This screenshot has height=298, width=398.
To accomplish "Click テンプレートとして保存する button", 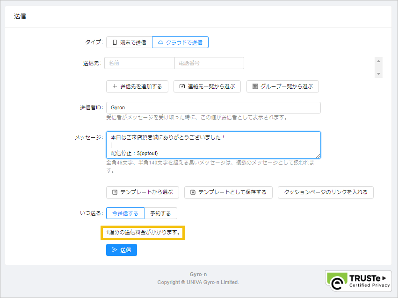I will [x=228, y=192].
